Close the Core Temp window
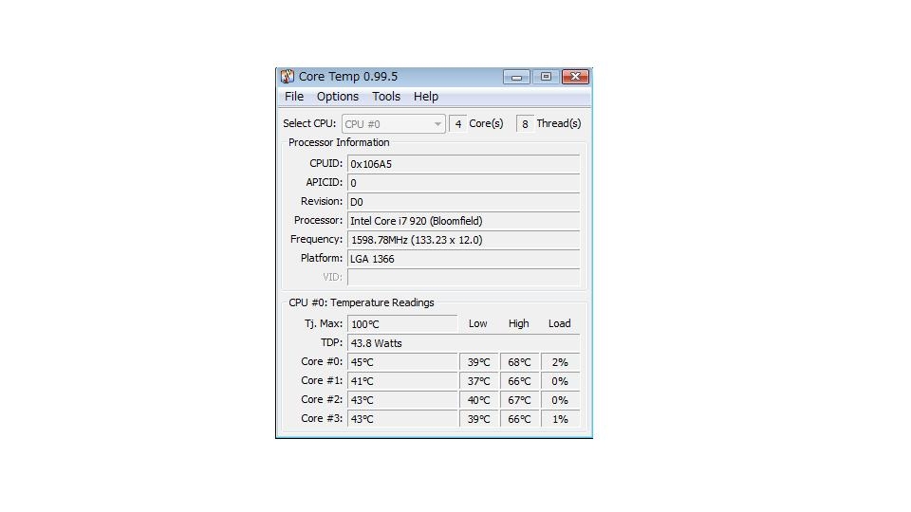Image resolution: width=911 pixels, height=512 pixels. pyautogui.click(x=575, y=77)
